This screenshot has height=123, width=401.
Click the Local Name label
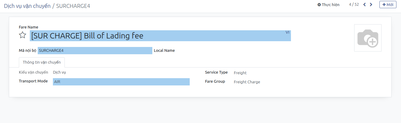(x=164, y=51)
